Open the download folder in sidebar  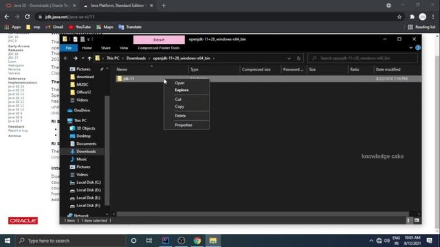[x=85, y=77]
